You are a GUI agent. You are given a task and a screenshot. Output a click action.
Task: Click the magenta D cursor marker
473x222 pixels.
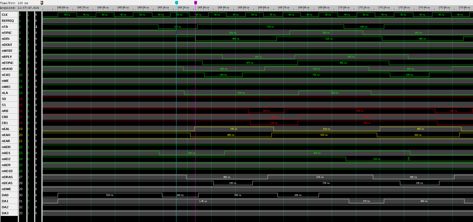coord(195,3)
